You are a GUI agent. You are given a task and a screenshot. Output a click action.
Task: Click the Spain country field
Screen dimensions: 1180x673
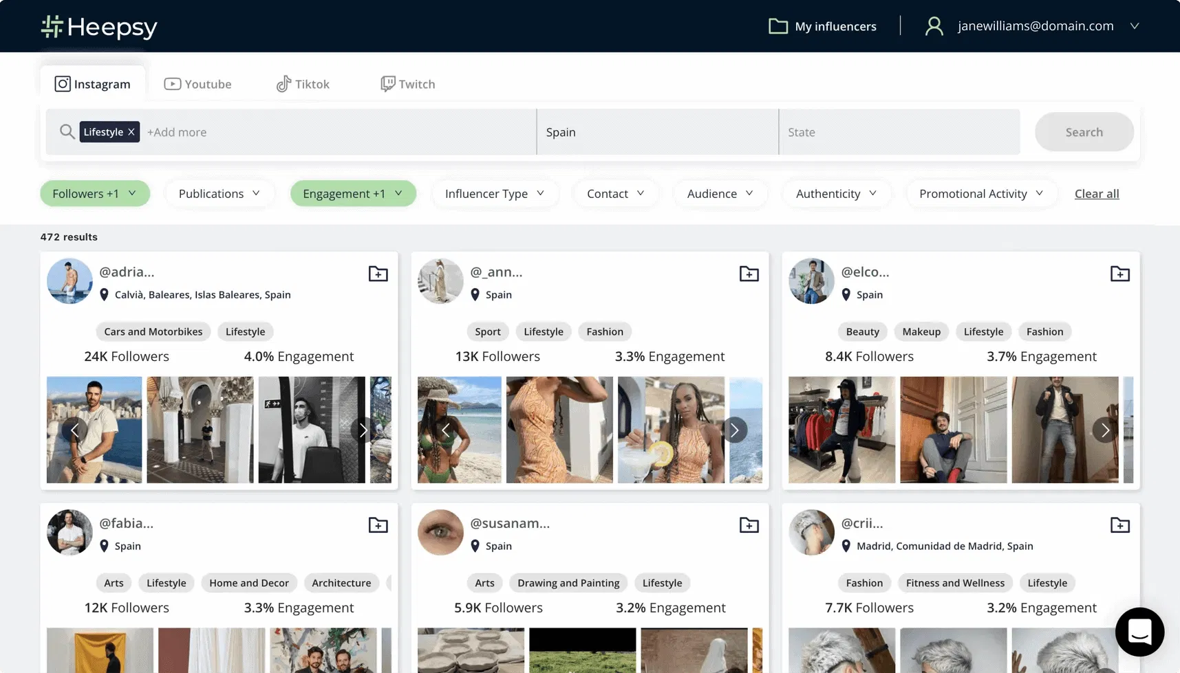coord(657,132)
